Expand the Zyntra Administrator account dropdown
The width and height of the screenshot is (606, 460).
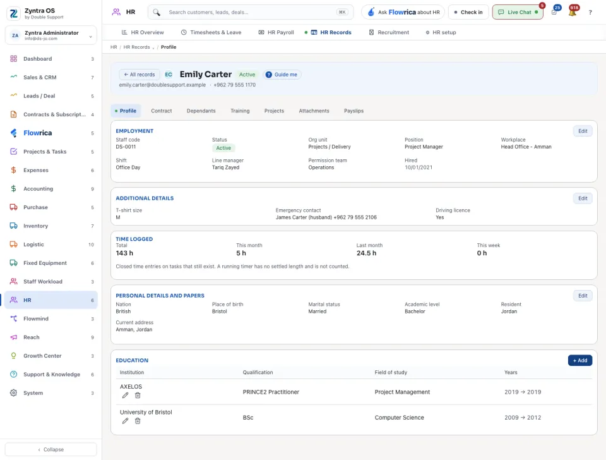click(51, 35)
